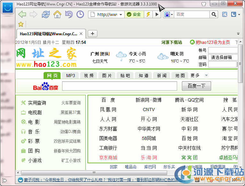This screenshot has width=245, height=186.
Task: Click the 小游戏 games icon
Action: coord(23,160)
